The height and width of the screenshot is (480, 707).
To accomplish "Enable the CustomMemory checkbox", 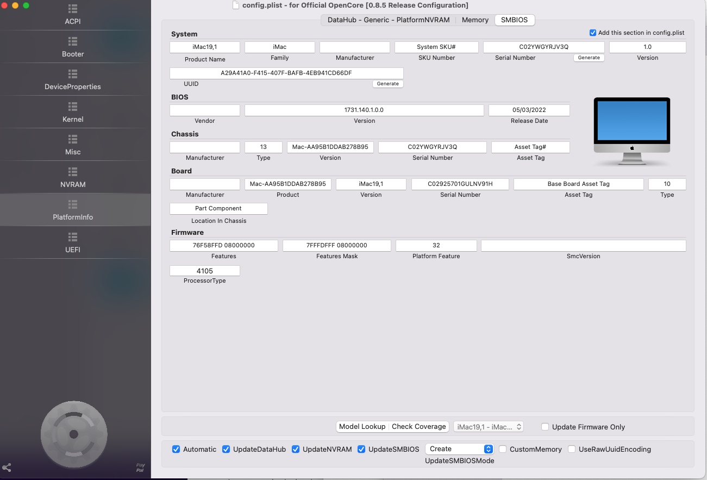I will [503, 449].
